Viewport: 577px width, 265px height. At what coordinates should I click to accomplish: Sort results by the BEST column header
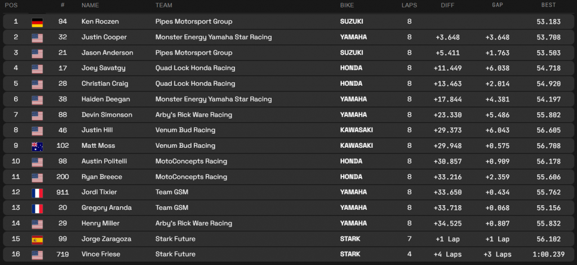[548, 5]
